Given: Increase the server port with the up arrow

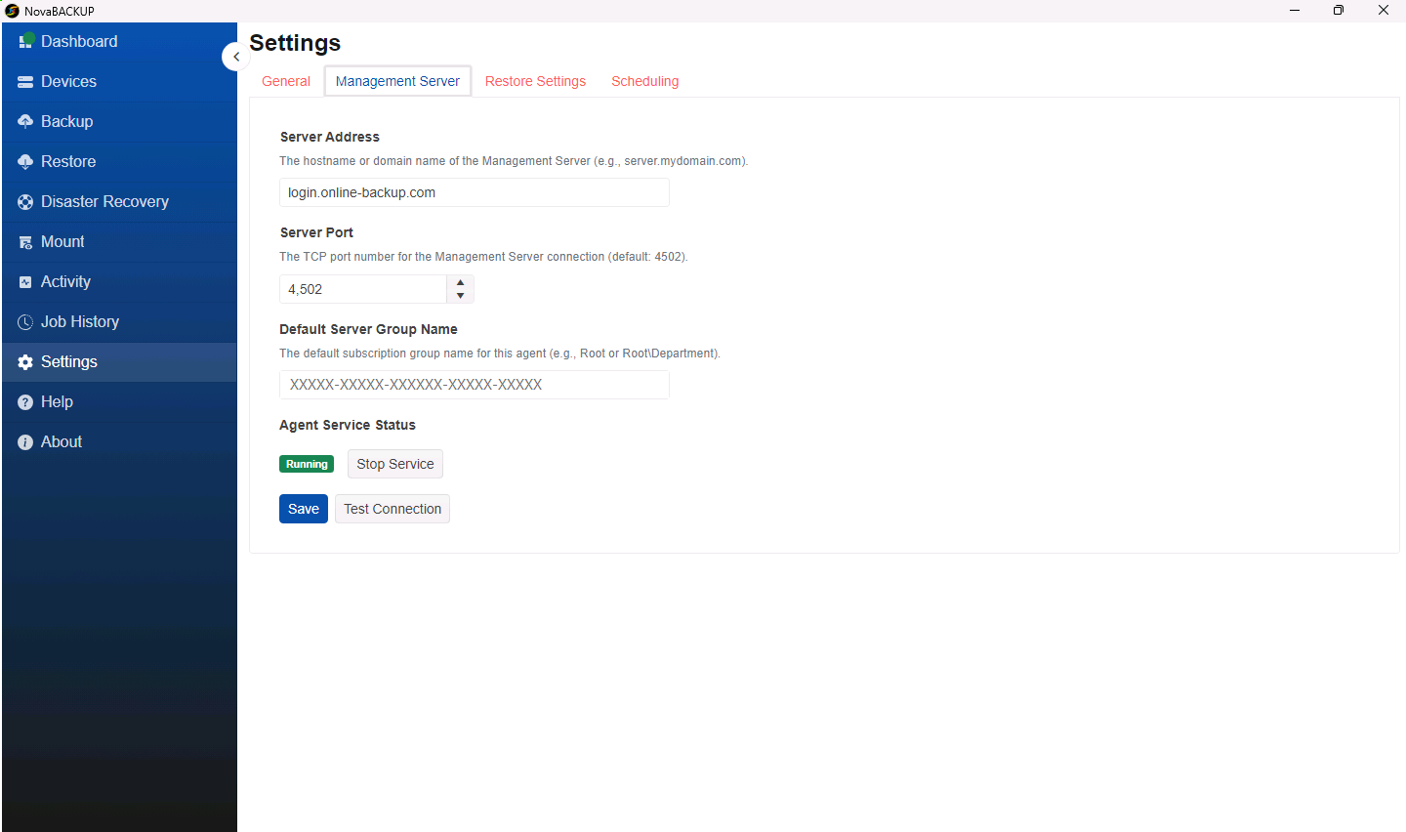Looking at the screenshot, I should point(461,282).
